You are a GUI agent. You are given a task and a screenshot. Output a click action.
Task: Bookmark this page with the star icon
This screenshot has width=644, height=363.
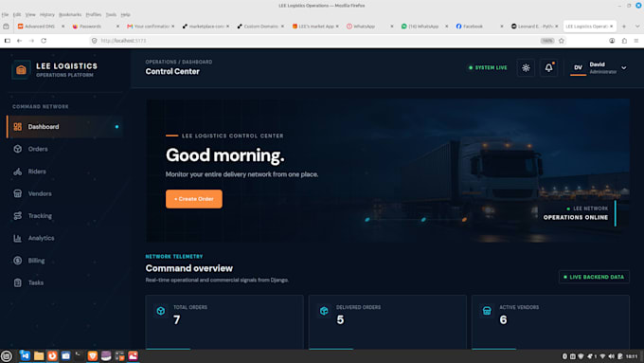tap(562, 41)
